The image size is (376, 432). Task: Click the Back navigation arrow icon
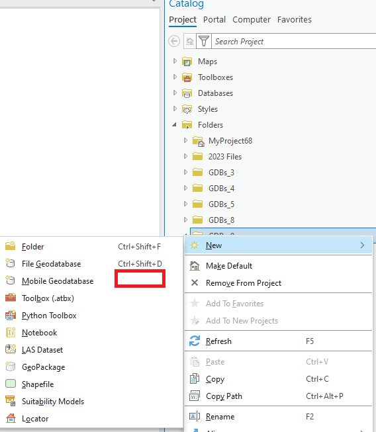tap(174, 41)
